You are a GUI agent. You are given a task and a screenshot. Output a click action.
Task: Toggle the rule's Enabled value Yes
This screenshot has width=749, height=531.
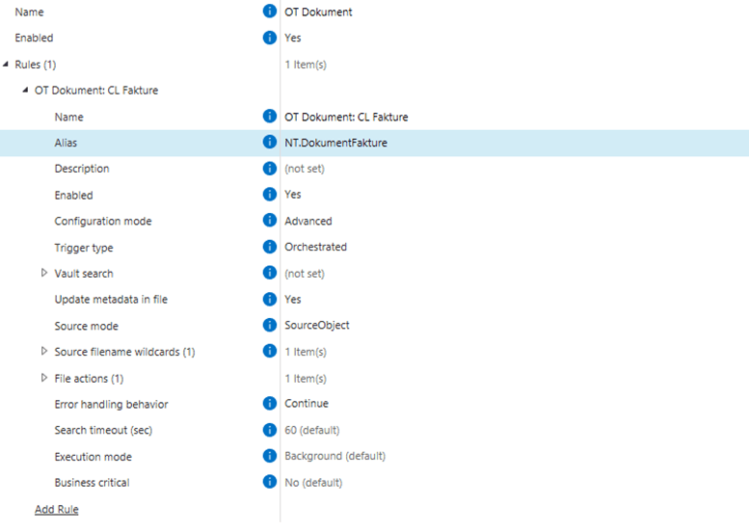[293, 195]
